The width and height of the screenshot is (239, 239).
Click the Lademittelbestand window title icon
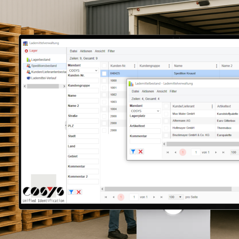pyautogui.click(x=131, y=84)
